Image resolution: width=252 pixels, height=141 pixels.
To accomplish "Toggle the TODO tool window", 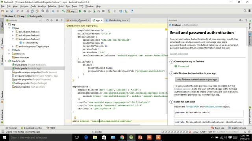I will point(51,128).
